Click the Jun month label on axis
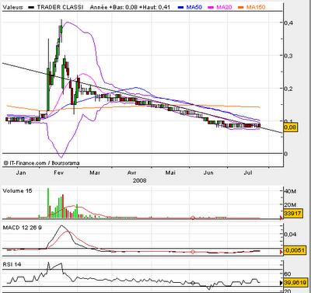The image size is (311, 293). pos(208,173)
